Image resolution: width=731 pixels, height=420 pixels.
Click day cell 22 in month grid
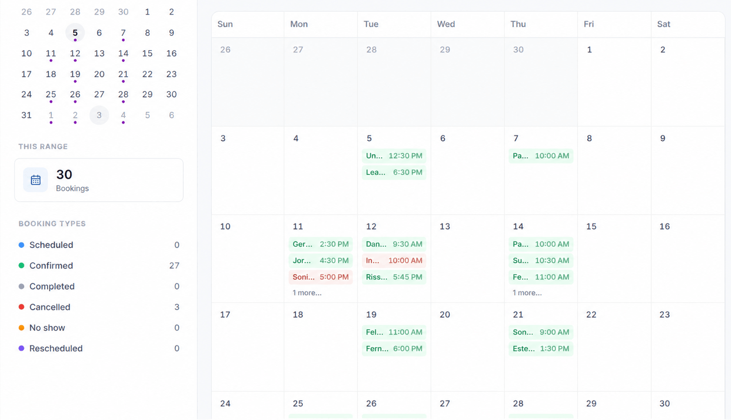tap(614, 347)
